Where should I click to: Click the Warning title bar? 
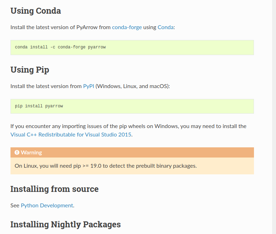click(x=132, y=153)
